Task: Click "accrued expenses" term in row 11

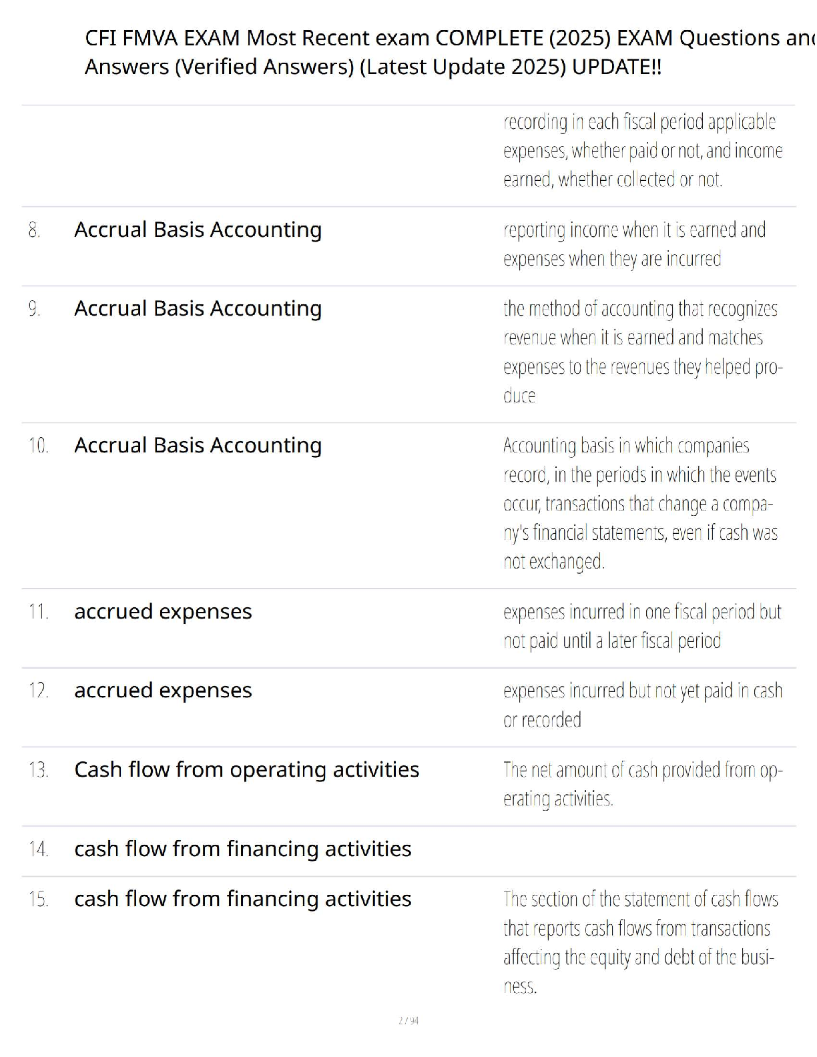Action: [163, 611]
